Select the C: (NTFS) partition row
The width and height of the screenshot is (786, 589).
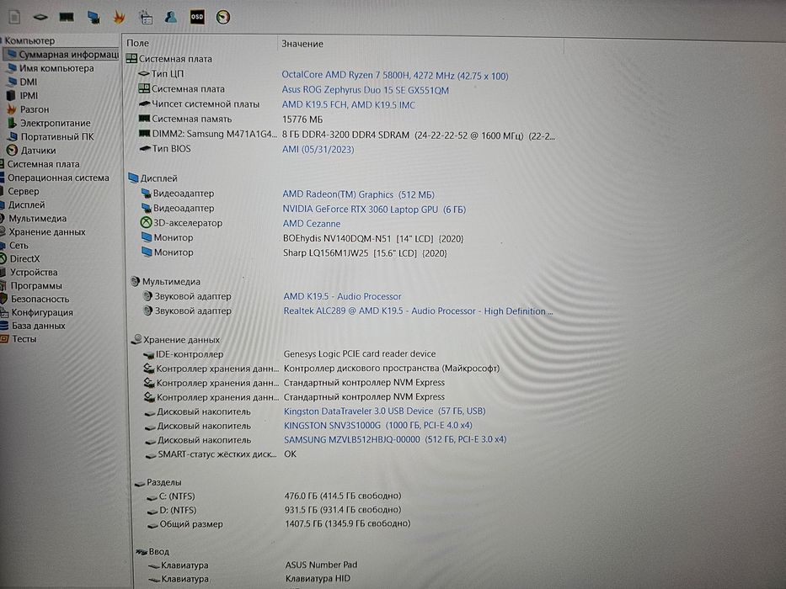click(x=274, y=496)
